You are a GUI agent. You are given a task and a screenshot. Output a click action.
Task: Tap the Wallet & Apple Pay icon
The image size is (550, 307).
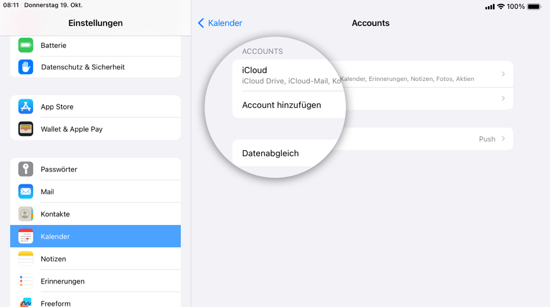(26, 129)
